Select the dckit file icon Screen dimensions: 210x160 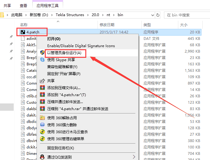[23, 147]
